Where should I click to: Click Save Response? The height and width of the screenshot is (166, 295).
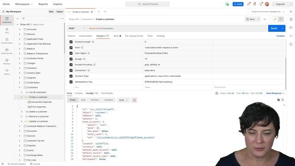point(274,93)
